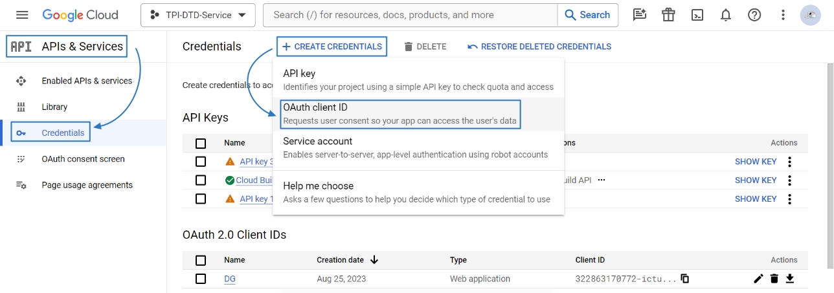Screen dimensions: 834x293
Task: Edit the DG OAuth client
Action: [758, 279]
